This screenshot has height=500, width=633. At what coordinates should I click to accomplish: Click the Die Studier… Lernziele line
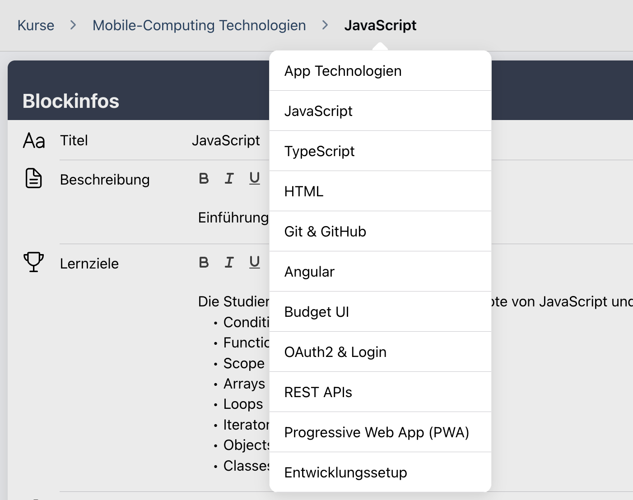[233, 301]
